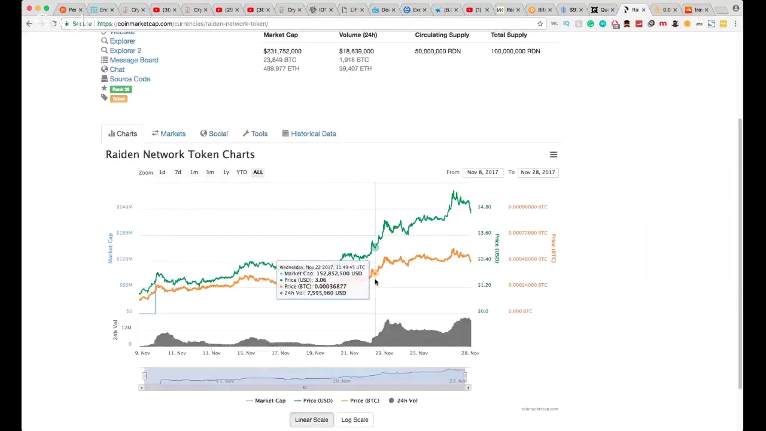This screenshot has width=766, height=431.
Task: Switch to the IOT browser tab
Action: [322, 10]
